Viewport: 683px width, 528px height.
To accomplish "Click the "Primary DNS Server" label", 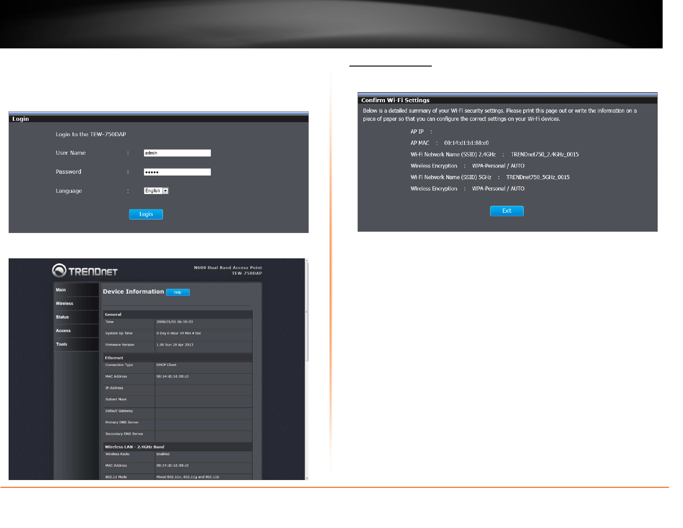I will [122, 423].
